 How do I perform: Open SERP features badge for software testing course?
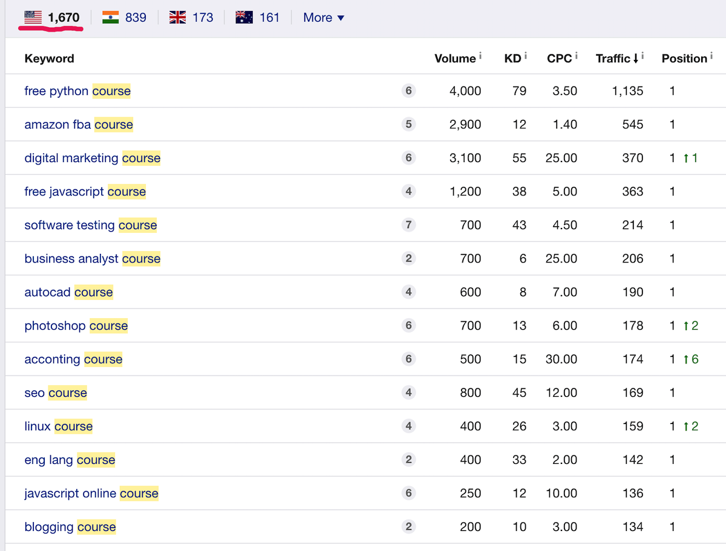[408, 225]
